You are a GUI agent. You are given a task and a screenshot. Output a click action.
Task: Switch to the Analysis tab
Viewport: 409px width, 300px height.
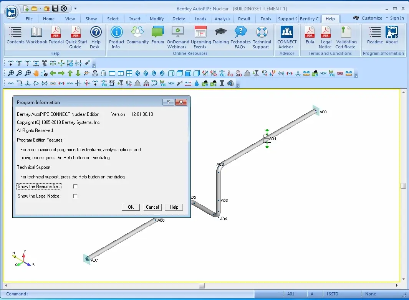[x=222, y=19]
